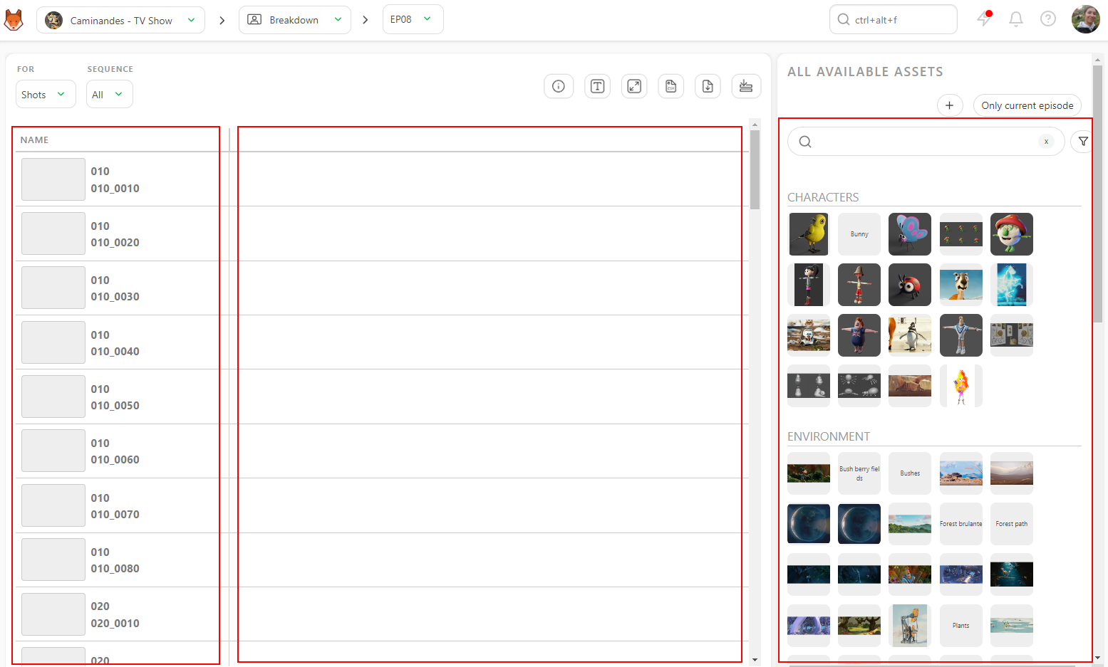Open the notifications bell

[1016, 19]
